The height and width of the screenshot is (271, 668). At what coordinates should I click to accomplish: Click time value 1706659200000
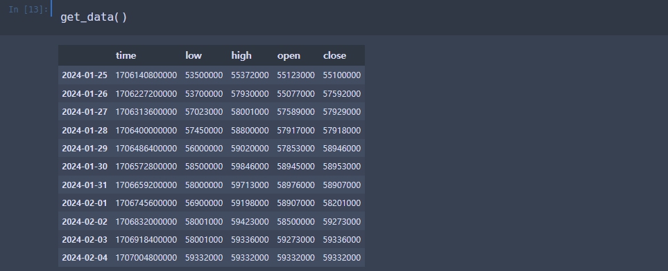point(146,185)
